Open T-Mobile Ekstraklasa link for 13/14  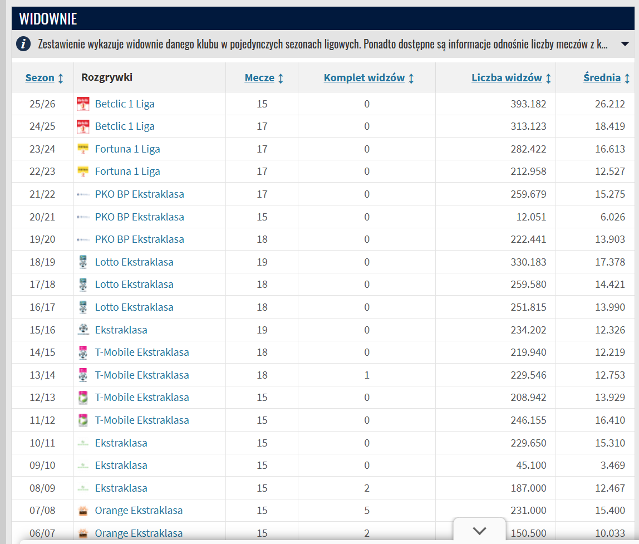pos(142,375)
